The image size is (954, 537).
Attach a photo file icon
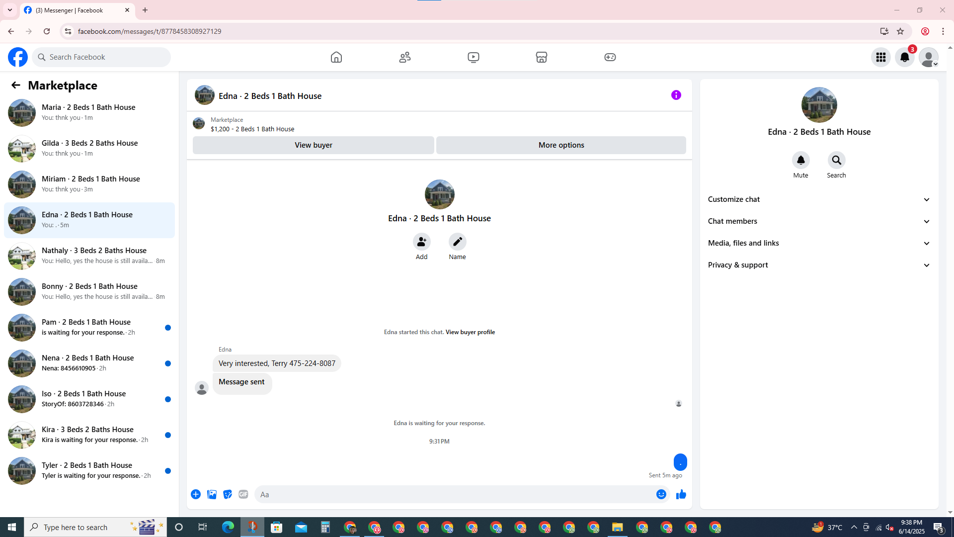(212, 494)
